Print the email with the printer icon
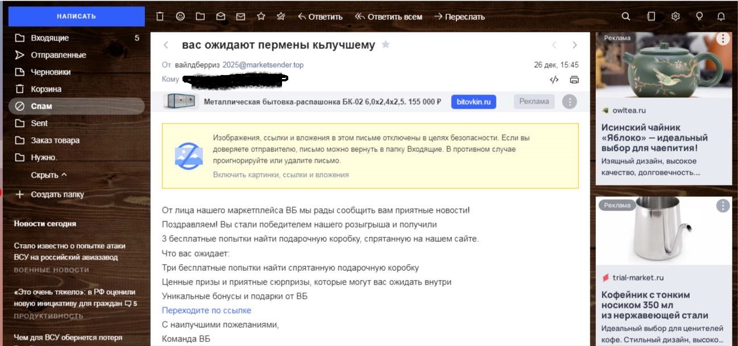This screenshot has height=346, width=738. (574, 80)
